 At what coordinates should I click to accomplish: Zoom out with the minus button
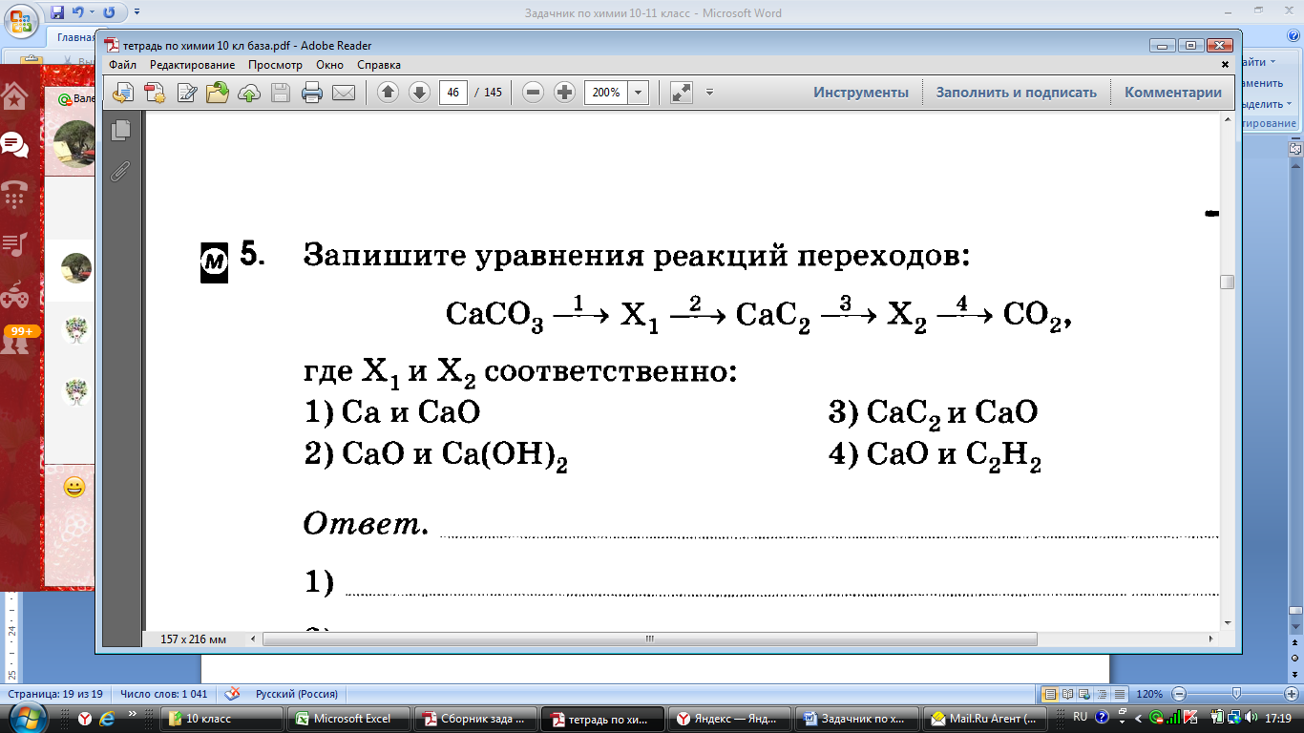(x=534, y=93)
